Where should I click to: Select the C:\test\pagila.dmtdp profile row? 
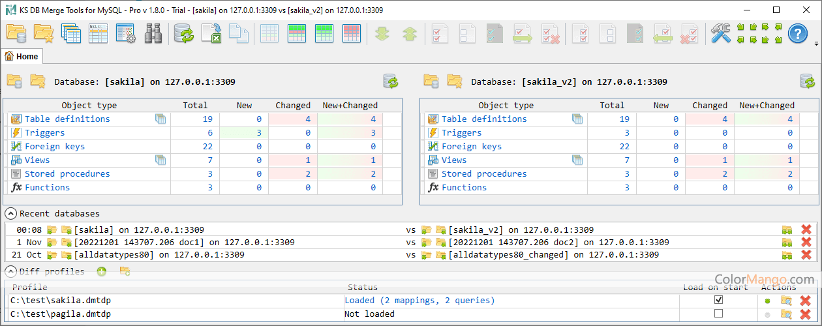coord(410,314)
